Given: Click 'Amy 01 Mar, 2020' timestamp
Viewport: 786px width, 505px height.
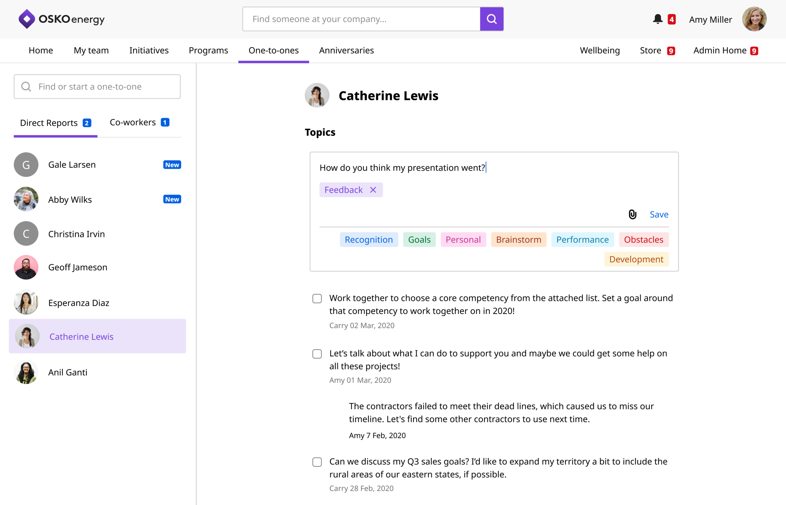Looking at the screenshot, I should pyautogui.click(x=360, y=380).
